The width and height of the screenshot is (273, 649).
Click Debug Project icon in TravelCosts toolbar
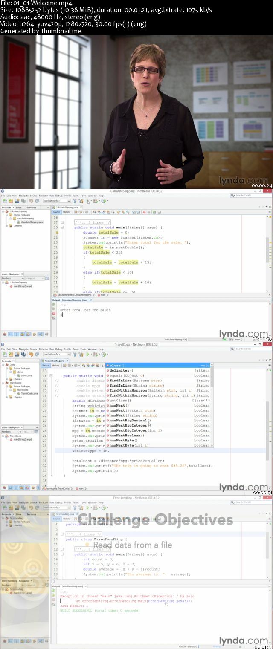(x=95, y=354)
